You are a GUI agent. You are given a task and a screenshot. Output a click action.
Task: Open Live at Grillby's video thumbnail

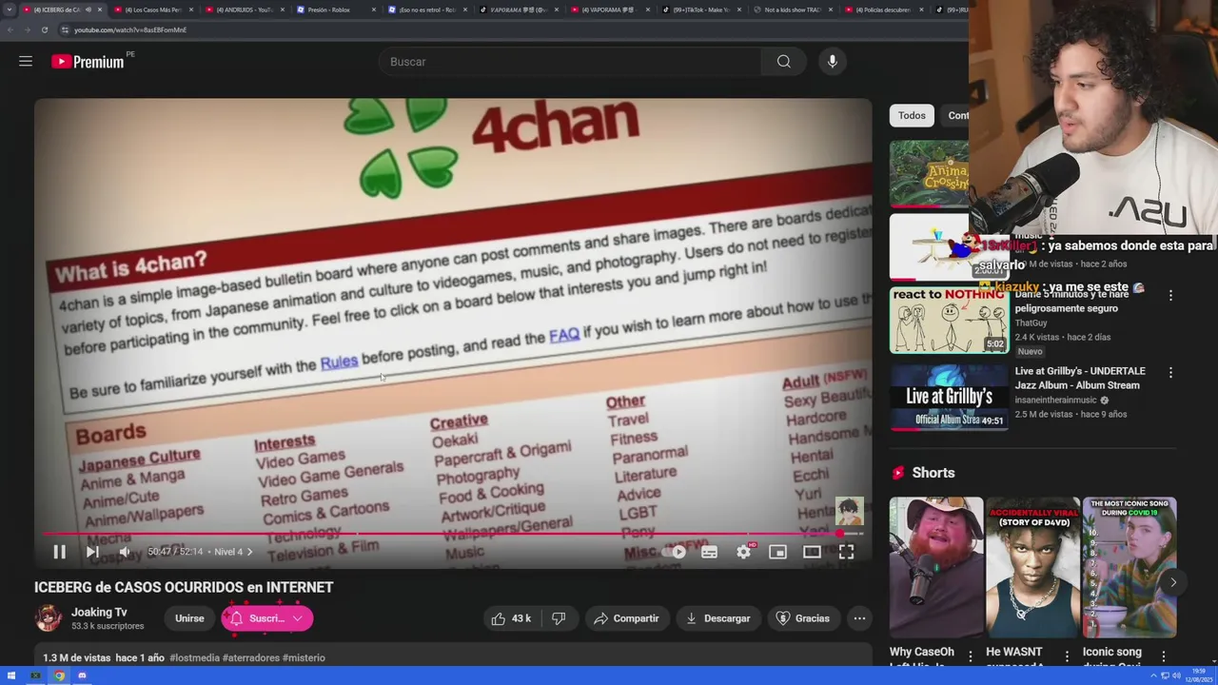[949, 397]
